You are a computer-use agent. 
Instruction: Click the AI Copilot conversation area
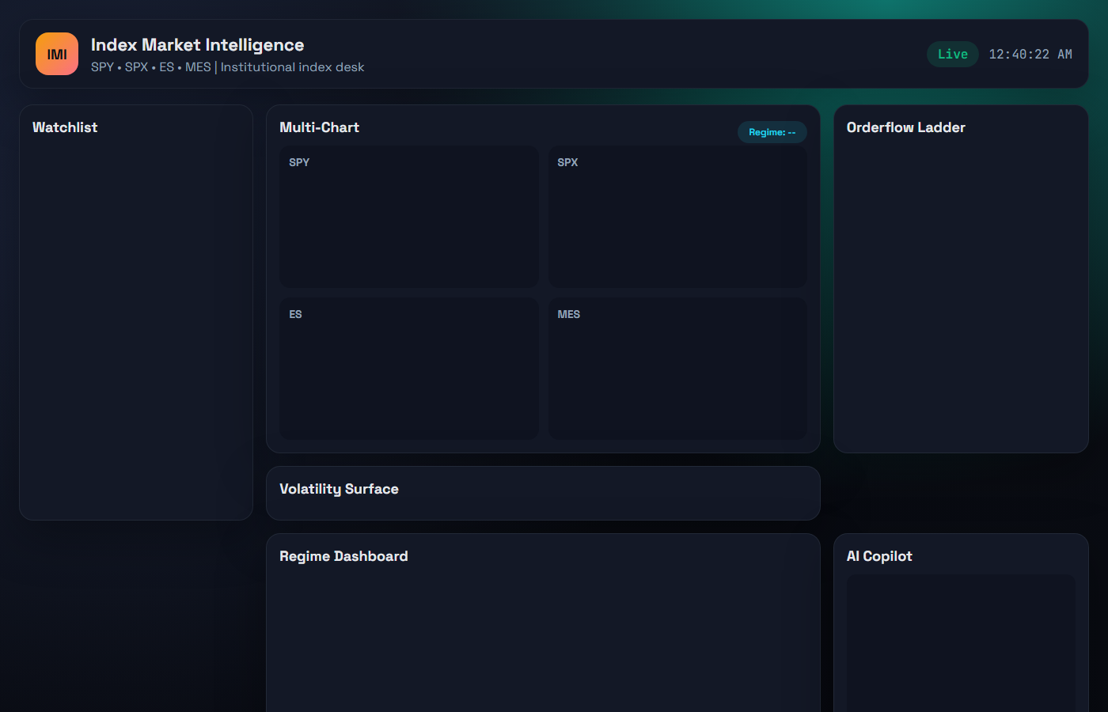[x=960, y=641]
